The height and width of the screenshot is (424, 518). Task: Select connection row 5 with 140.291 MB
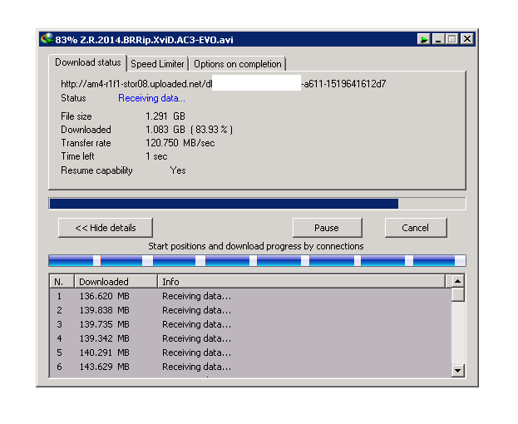[x=250, y=353]
